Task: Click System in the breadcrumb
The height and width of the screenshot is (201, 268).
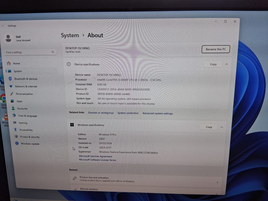Action: point(70,35)
